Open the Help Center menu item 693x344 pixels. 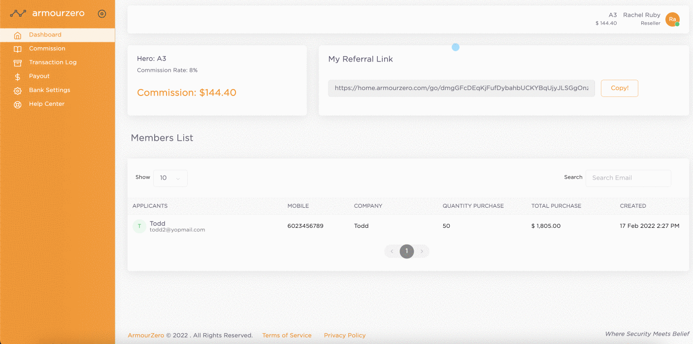(x=58, y=104)
